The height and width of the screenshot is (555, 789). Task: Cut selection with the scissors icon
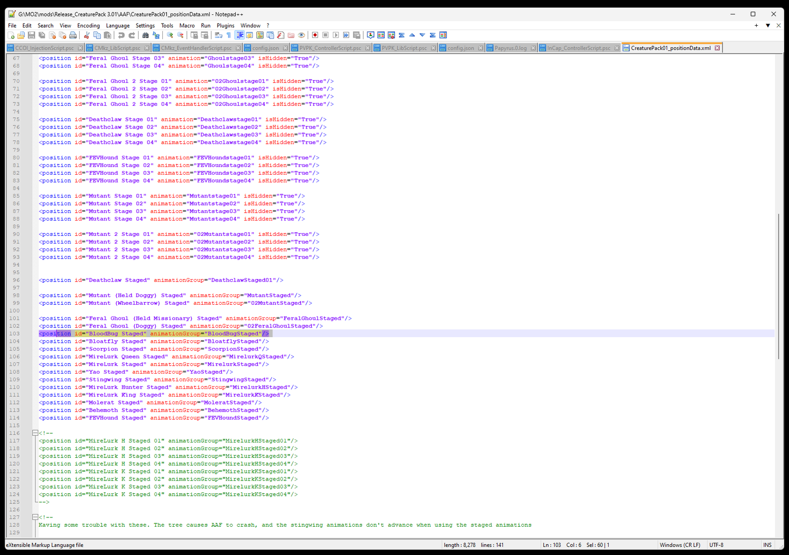pyautogui.click(x=87, y=35)
